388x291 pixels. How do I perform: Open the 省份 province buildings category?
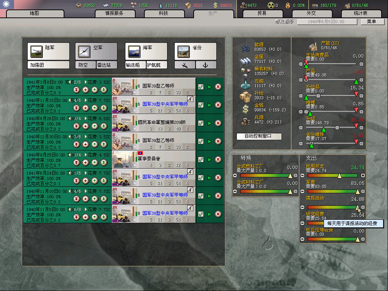tap(195, 50)
